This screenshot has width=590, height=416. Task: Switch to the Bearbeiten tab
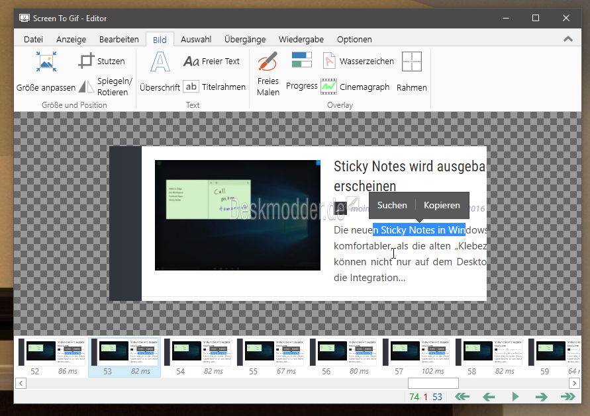pos(119,40)
